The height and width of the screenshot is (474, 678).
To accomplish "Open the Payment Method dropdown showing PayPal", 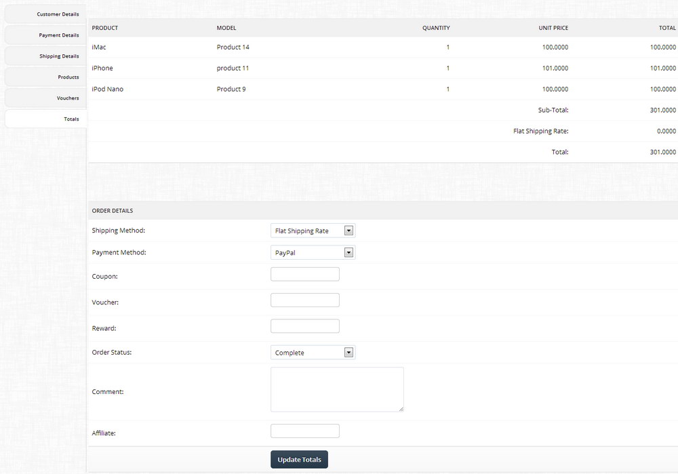I will [313, 252].
